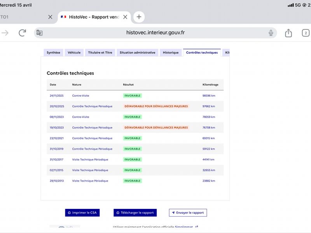Viewport: 311px width, 233px height.
Task: Open the partially hidden Kilométrage tab
Action: [x=226, y=52]
